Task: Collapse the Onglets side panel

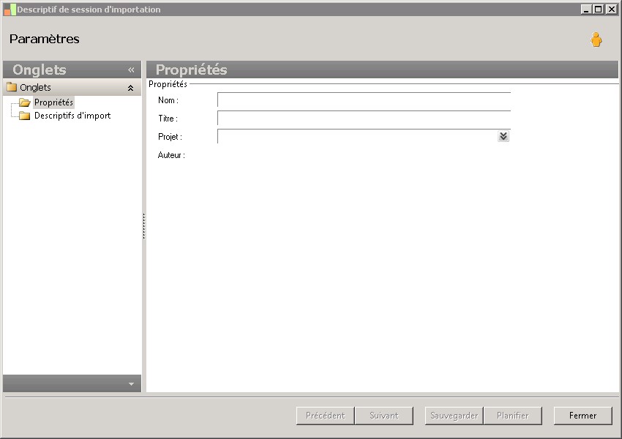Action: pyautogui.click(x=131, y=70)
